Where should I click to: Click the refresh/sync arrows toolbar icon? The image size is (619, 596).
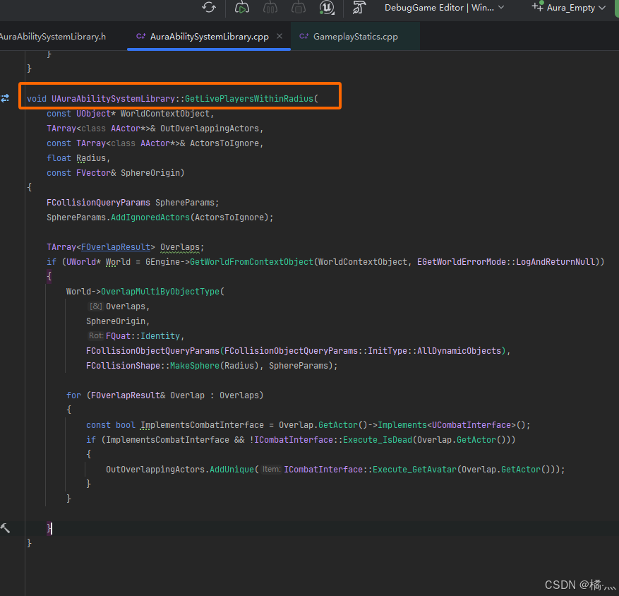pyautogui.click(x=209, y=7)
